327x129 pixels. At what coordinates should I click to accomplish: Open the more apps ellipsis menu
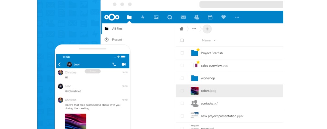point(237,17)
